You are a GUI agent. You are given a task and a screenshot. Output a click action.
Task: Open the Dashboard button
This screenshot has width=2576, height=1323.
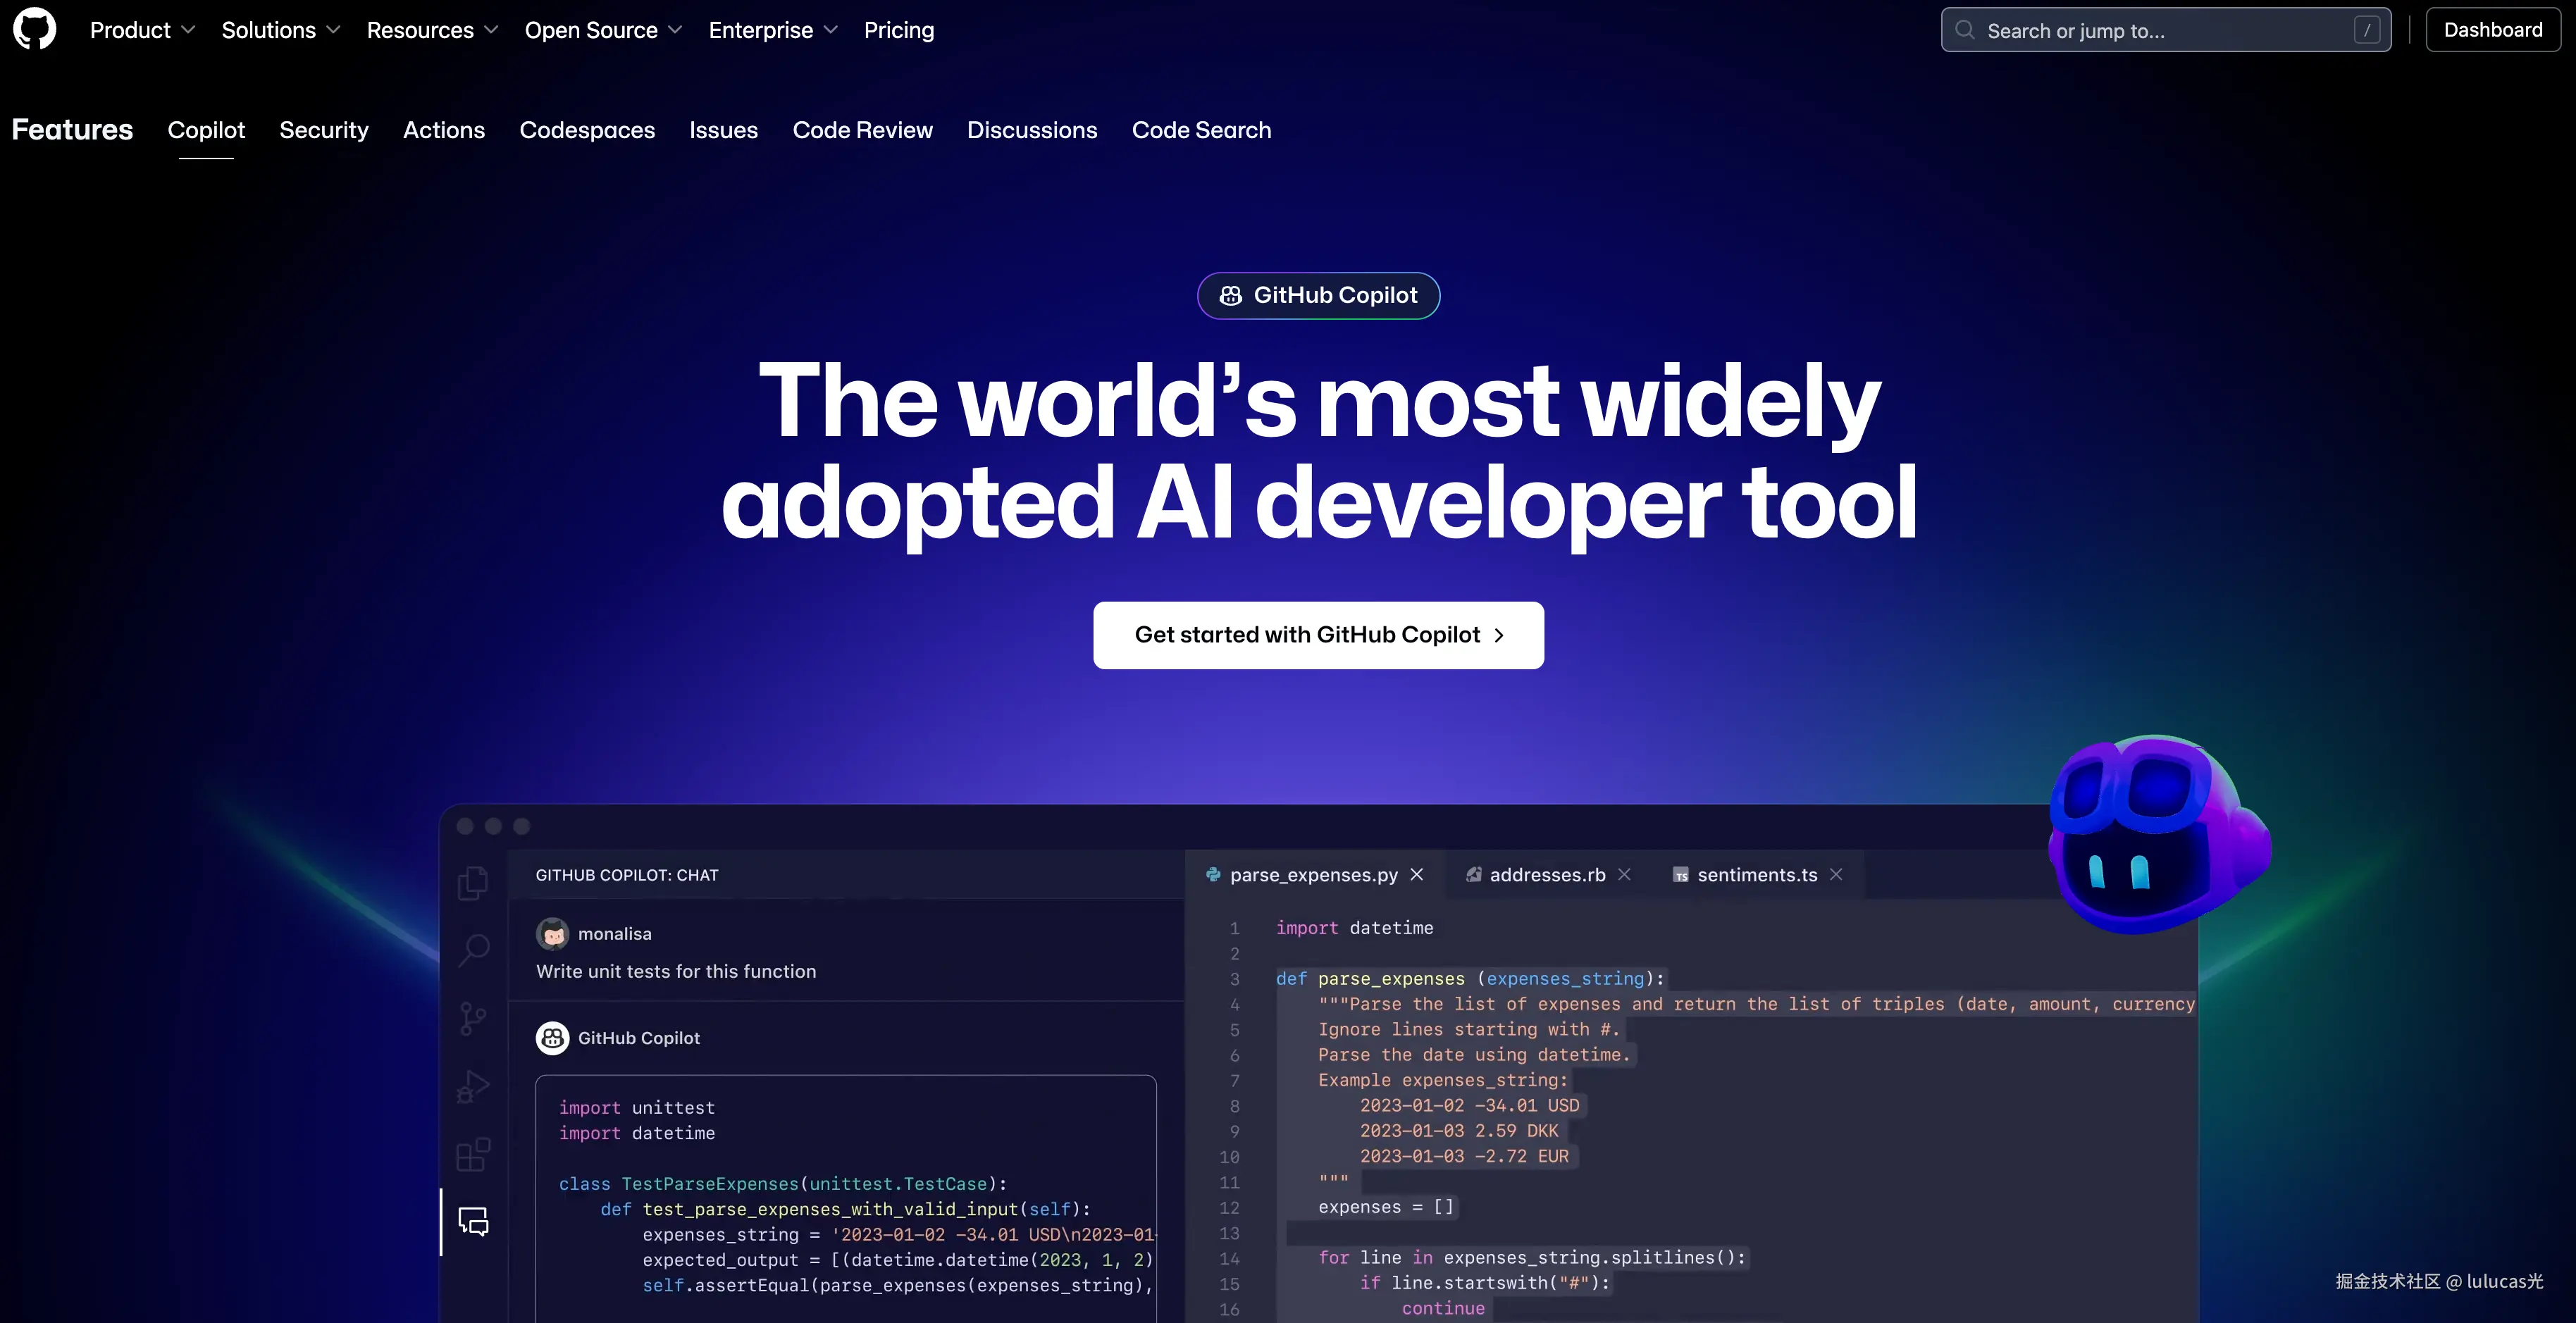[x=2492, y=30]
